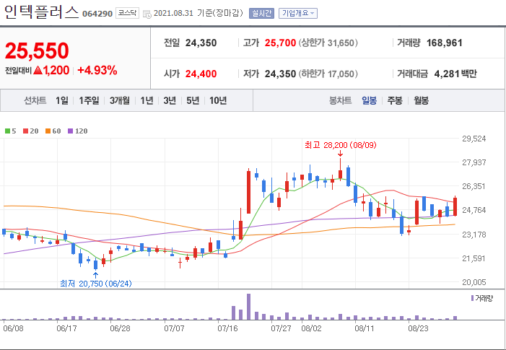Click the open price 24,400

(201, 74)
